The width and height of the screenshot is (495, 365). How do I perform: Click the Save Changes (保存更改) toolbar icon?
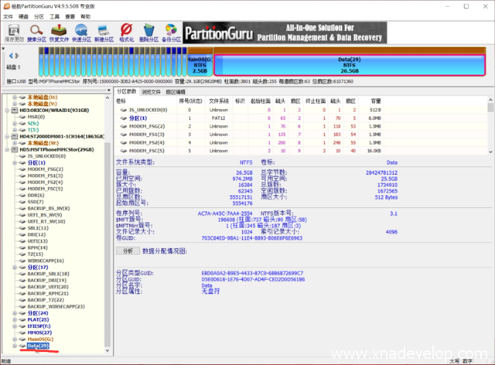pos(13,31)
